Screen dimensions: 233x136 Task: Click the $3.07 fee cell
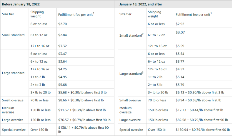coord(180,32)
